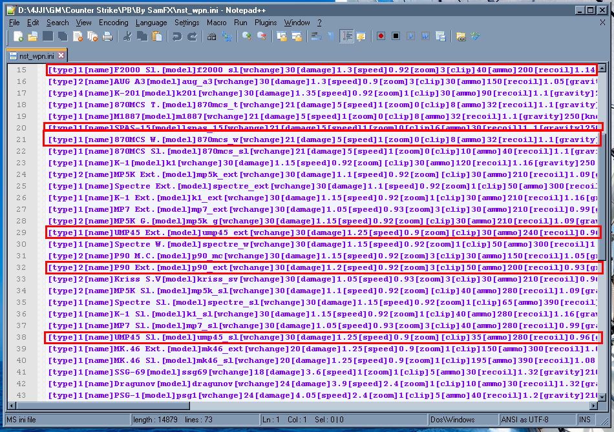This screenshot has height=432, width=614.
Task: Close nst_wpn.ini tab with red X
Action: click(61, 56)
